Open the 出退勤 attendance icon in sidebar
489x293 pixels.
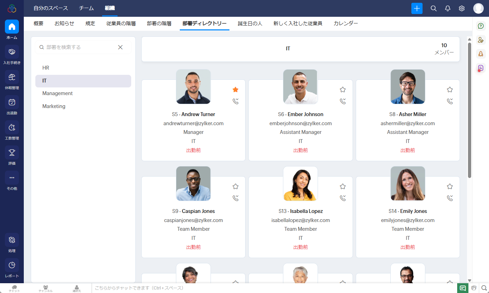click(12, 102)
